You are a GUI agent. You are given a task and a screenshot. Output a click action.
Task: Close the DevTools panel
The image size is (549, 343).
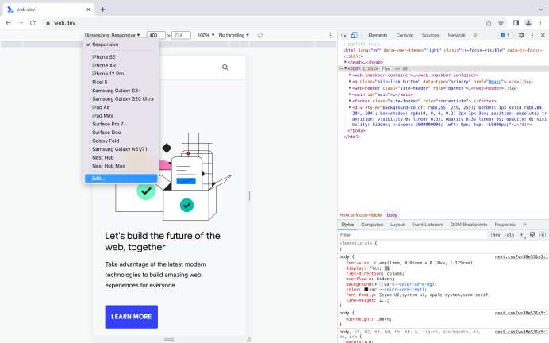click(x=543, y=35)
